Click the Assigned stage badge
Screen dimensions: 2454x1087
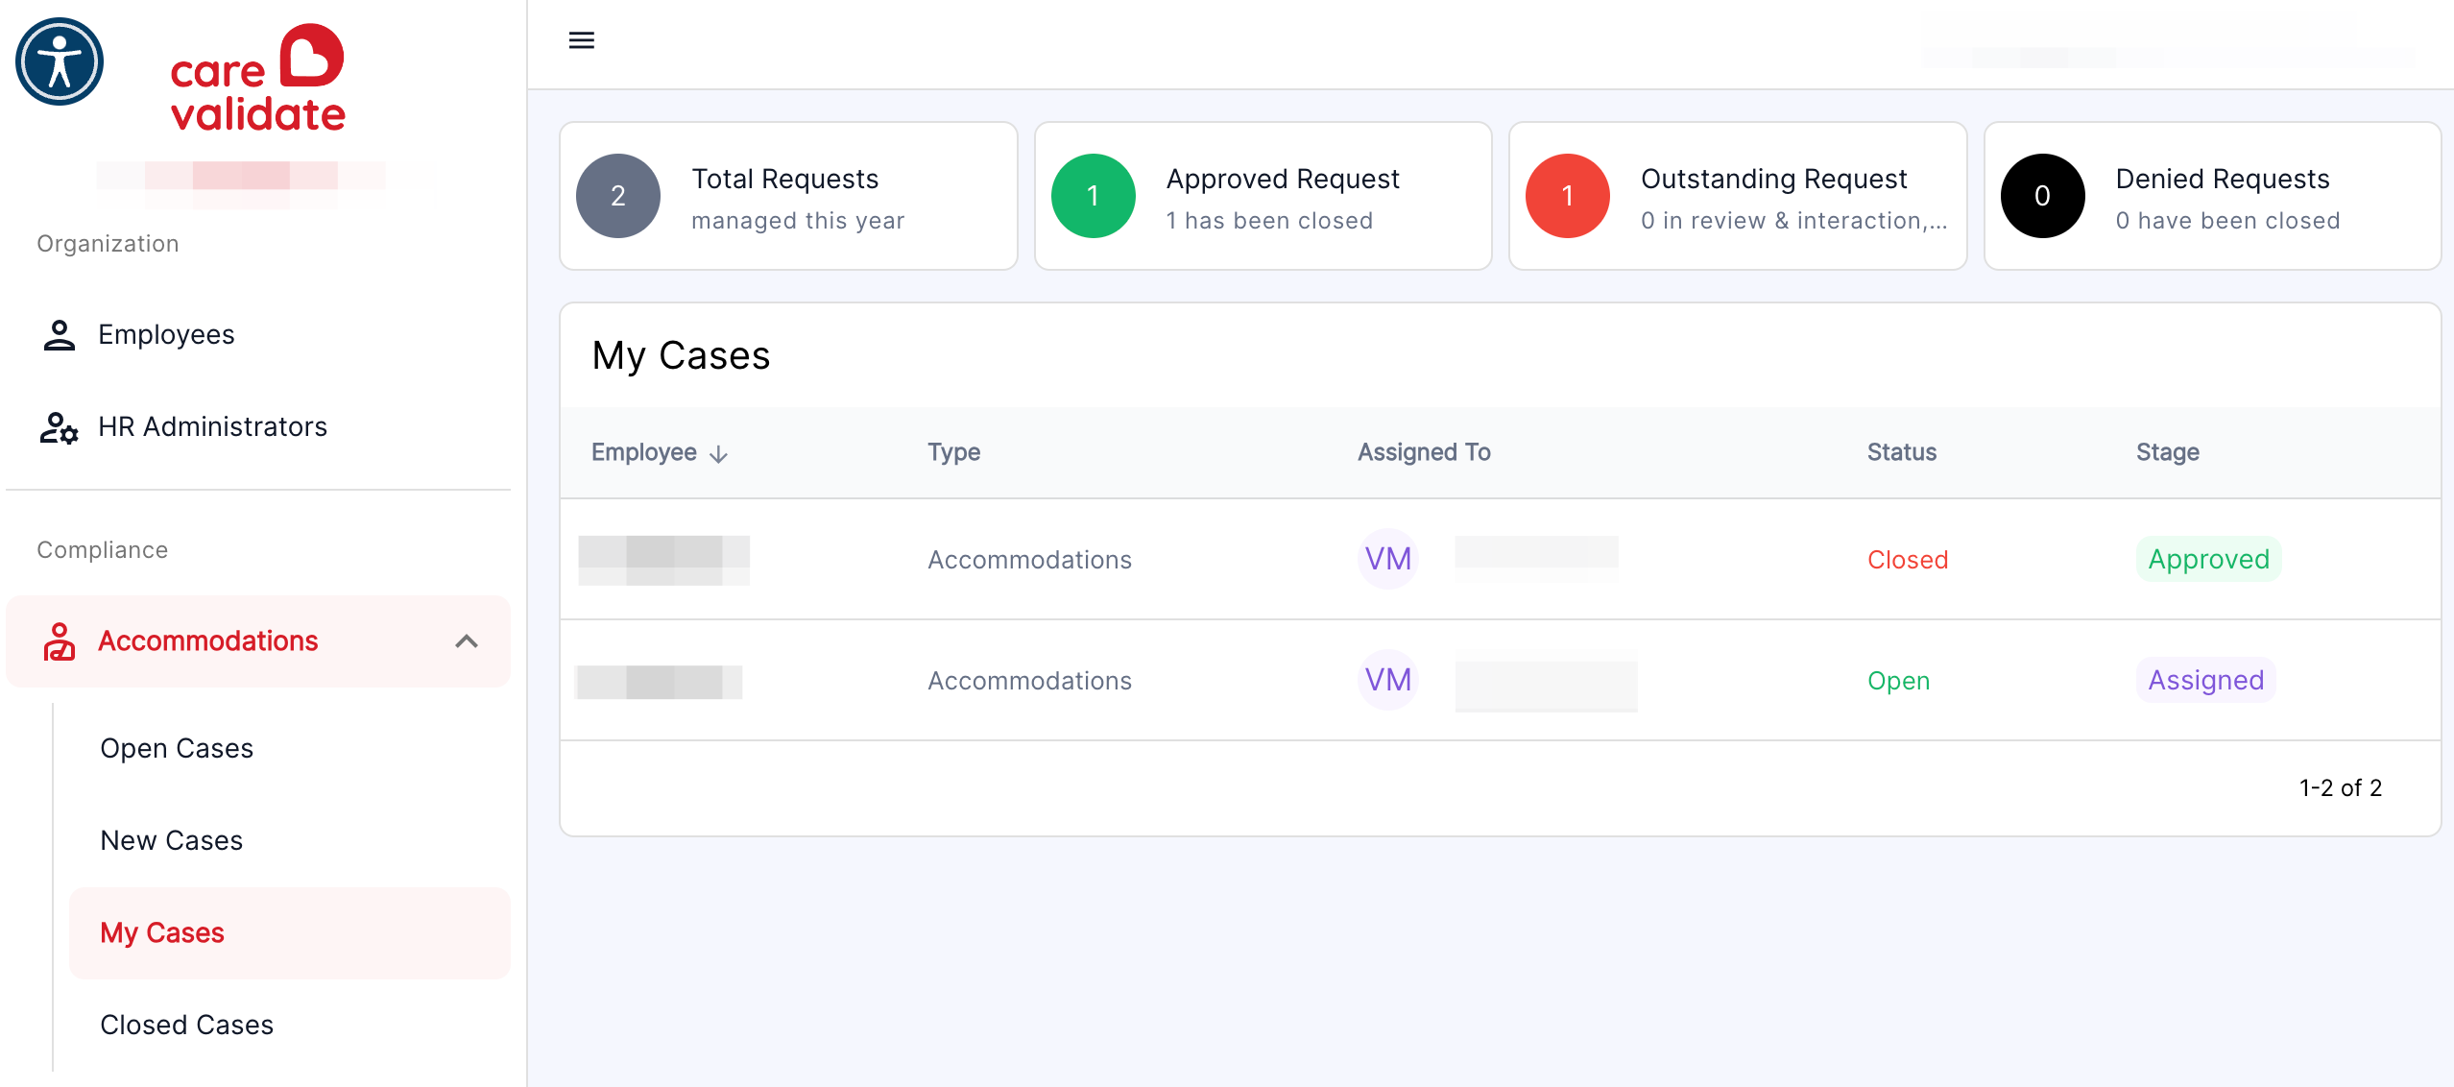click(2206, 680)
